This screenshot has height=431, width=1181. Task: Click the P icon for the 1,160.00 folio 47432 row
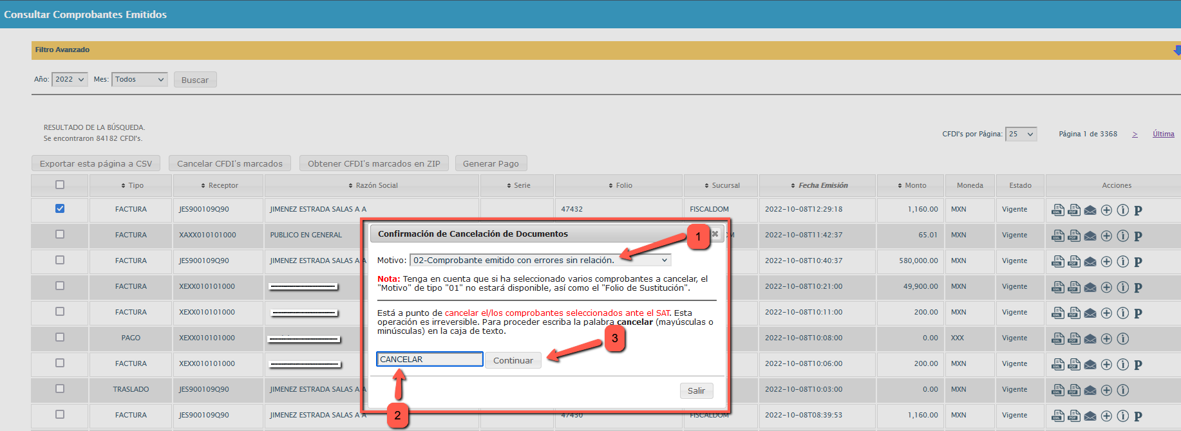1138,210
